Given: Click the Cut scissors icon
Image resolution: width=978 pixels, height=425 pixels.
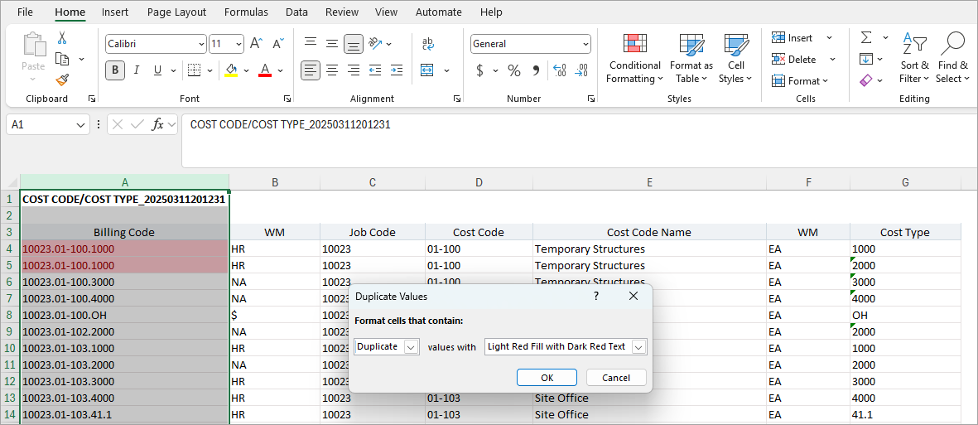Looking at the screenshot, I should point(62,38).
